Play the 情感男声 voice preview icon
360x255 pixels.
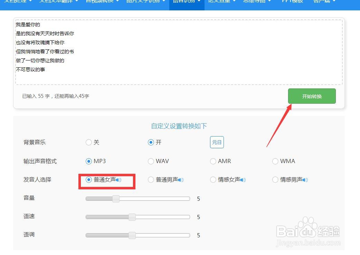click(x=305, y=179)
